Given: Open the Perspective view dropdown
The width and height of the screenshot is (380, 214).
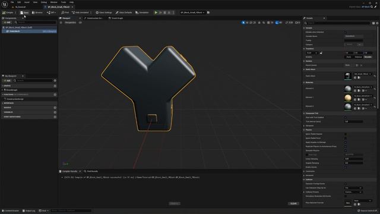Looking at the screenshot, I should point(70,23).
